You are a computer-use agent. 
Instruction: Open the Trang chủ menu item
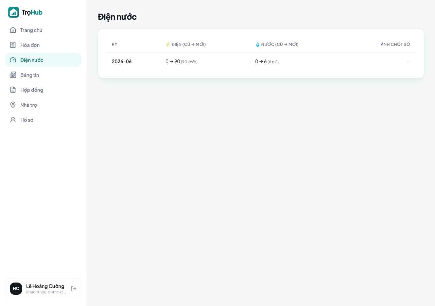[x=43, y=30]
